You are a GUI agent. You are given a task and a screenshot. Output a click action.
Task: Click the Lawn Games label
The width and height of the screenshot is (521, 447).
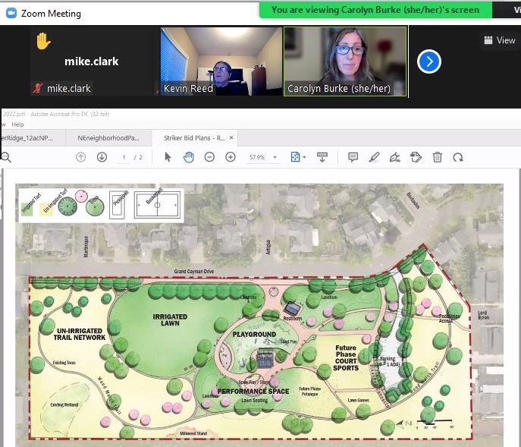[x=358, y=400]
